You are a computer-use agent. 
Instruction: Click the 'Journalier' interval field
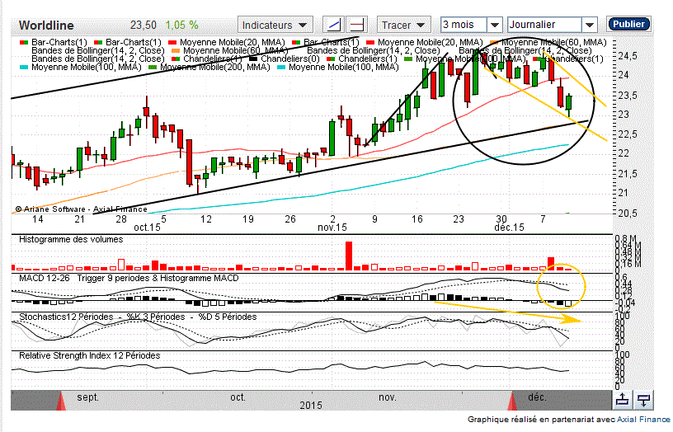point(544,25)
